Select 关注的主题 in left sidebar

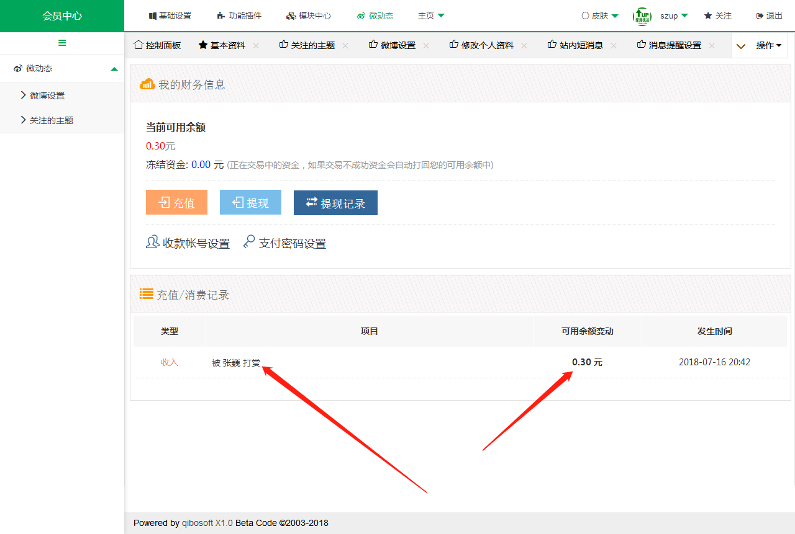coord(51,120)
